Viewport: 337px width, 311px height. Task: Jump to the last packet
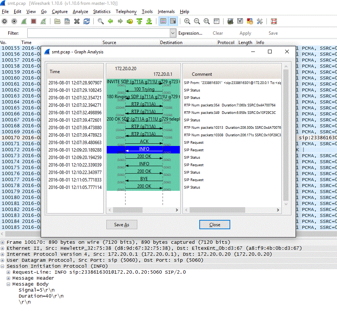(149, 21)
